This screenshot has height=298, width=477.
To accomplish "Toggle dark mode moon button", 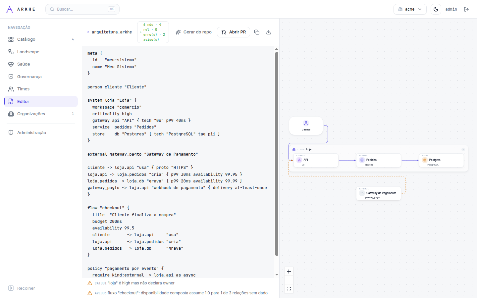I will coord(436,9).
